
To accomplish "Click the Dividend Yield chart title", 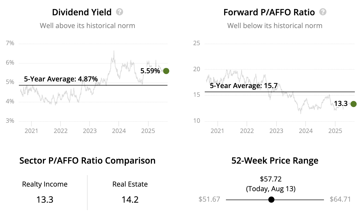I will click(x=82, y=12).
